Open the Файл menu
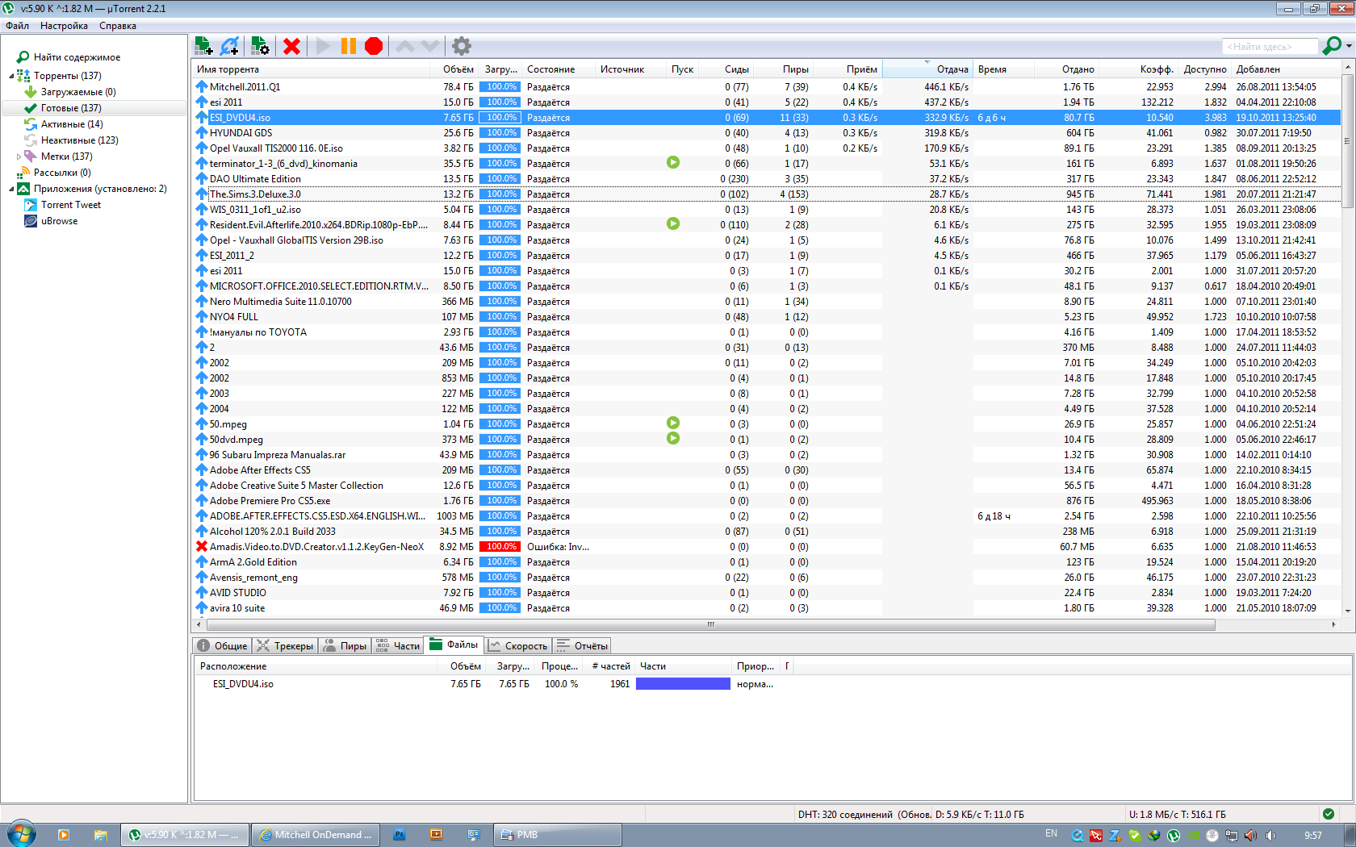1356x847 pixels. tap(17, 26)
